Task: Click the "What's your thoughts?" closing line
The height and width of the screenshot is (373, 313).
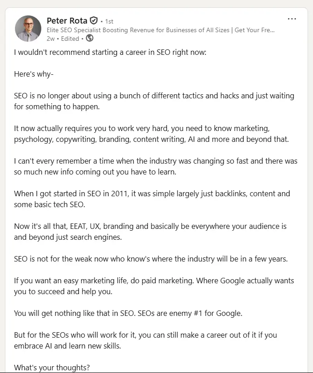Action: pos(52,368)
